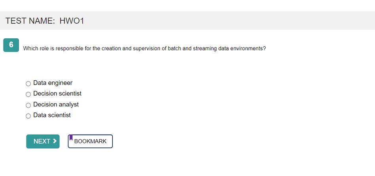375x176 pixels.
Task: Choose the Decision scientist radio option
Action: coord(28,95)
